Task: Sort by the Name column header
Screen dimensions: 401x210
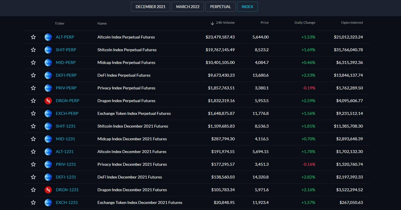Action: [x=102, y=23]
